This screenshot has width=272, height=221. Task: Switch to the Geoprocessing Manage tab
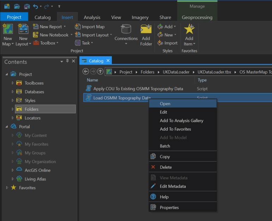coord(197,17)
